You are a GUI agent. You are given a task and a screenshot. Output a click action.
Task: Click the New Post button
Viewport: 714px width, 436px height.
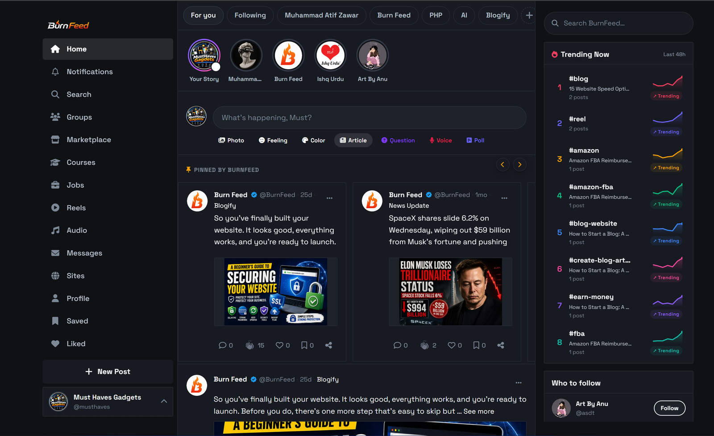pyautogui.click(x=108, y=372)
